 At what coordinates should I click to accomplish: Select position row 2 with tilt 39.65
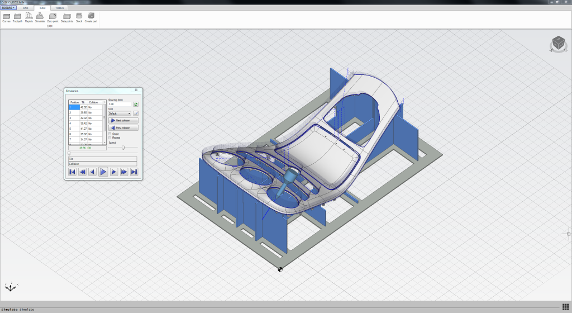point(85,113)
